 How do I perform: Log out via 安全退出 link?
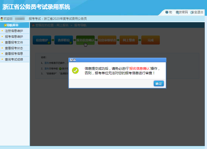coord(197,12)
